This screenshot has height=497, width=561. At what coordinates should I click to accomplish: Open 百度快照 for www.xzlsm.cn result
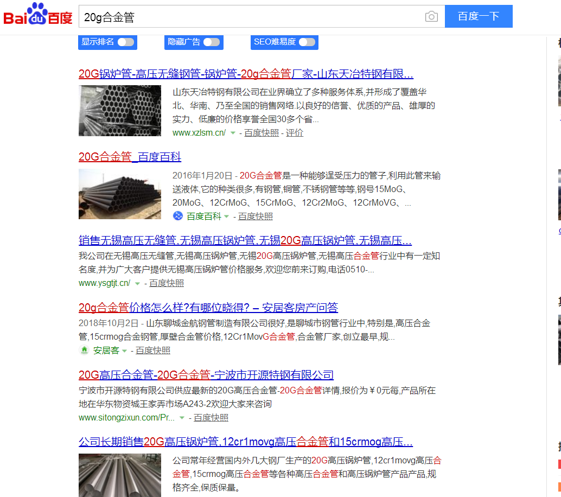[x=261, y=133]
